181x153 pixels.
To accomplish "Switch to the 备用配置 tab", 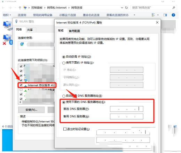I will tap(74, 31).
